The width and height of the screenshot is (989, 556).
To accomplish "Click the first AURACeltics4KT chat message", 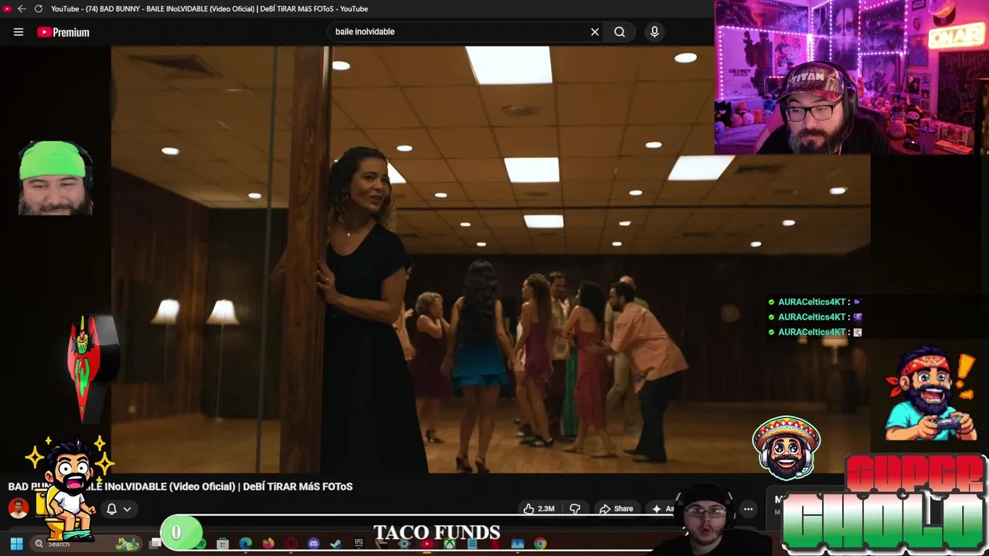I will point(815,302).
